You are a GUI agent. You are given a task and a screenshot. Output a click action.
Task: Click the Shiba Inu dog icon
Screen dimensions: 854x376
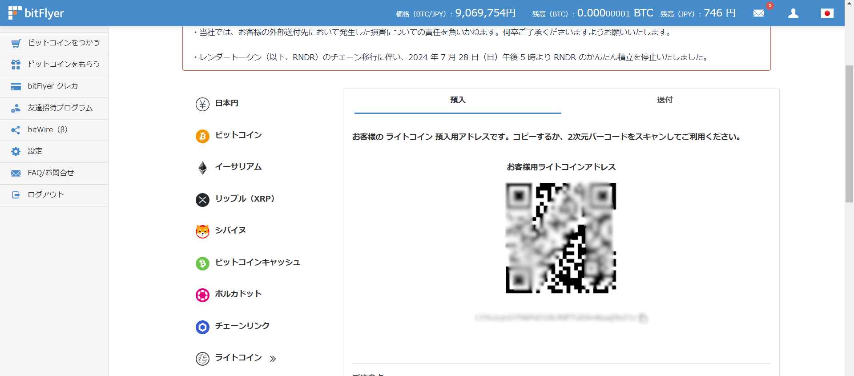[202, 231]
